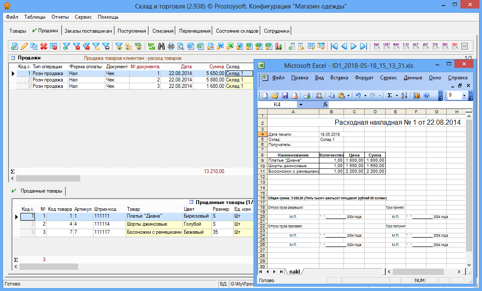This screenshot has width=482, height=291.
Task: Open the Excel Undo history dropdown arrow
Action: click(365, 95)
